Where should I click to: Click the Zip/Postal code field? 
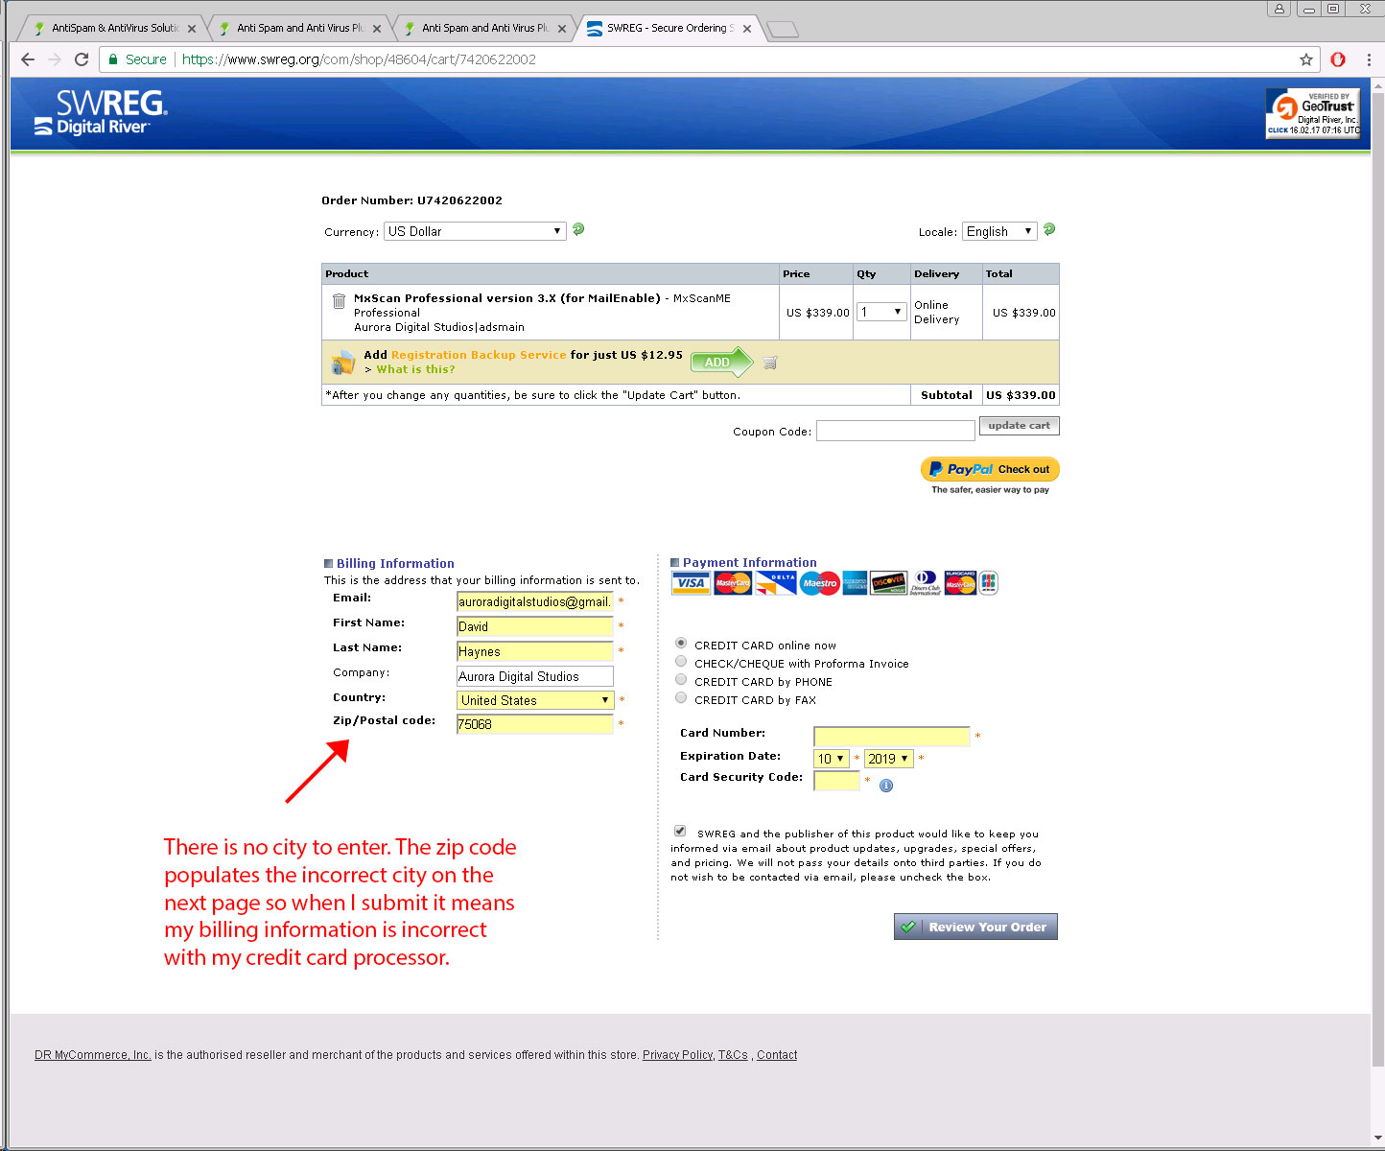click(x=535, y=724)
